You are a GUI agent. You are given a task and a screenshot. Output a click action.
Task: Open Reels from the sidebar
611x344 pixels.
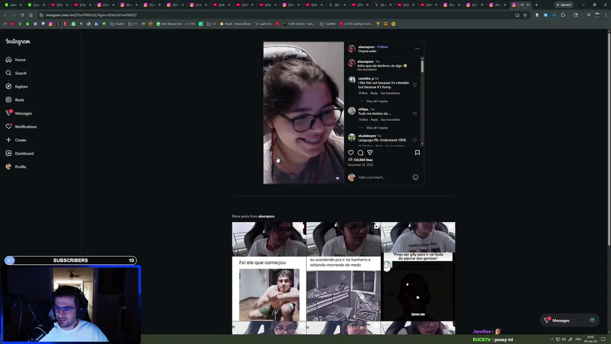15,100
